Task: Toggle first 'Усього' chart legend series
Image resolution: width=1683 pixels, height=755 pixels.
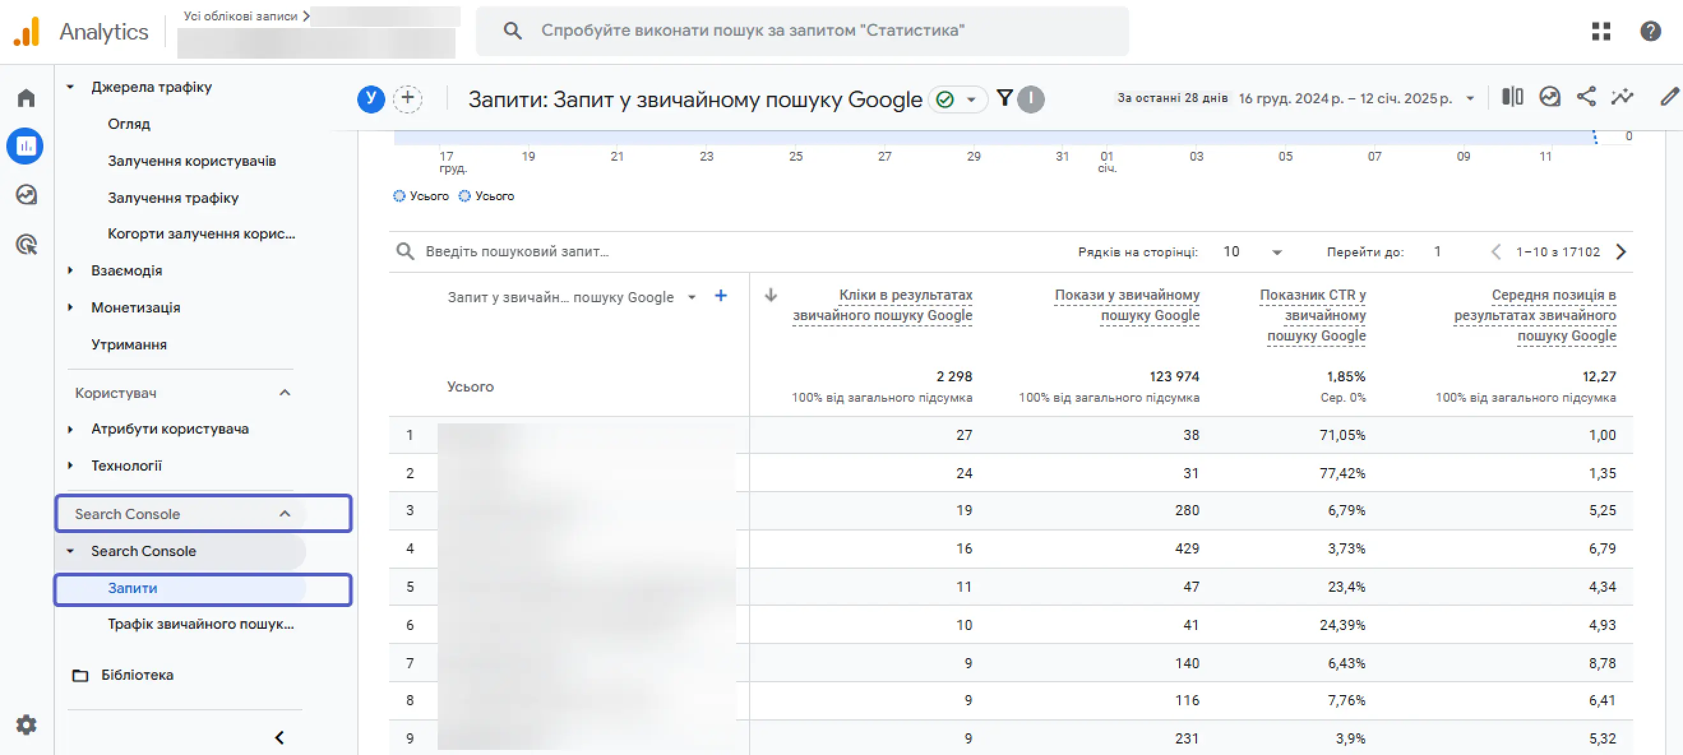Action: pos(421,196)
